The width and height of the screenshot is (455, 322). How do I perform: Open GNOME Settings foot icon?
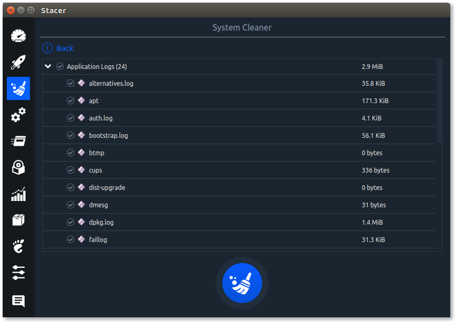click(x=18, y=246)
